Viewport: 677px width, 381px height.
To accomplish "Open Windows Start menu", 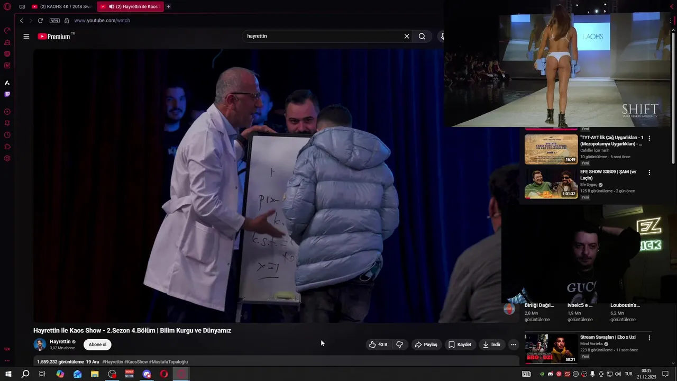I will point(8,374).
